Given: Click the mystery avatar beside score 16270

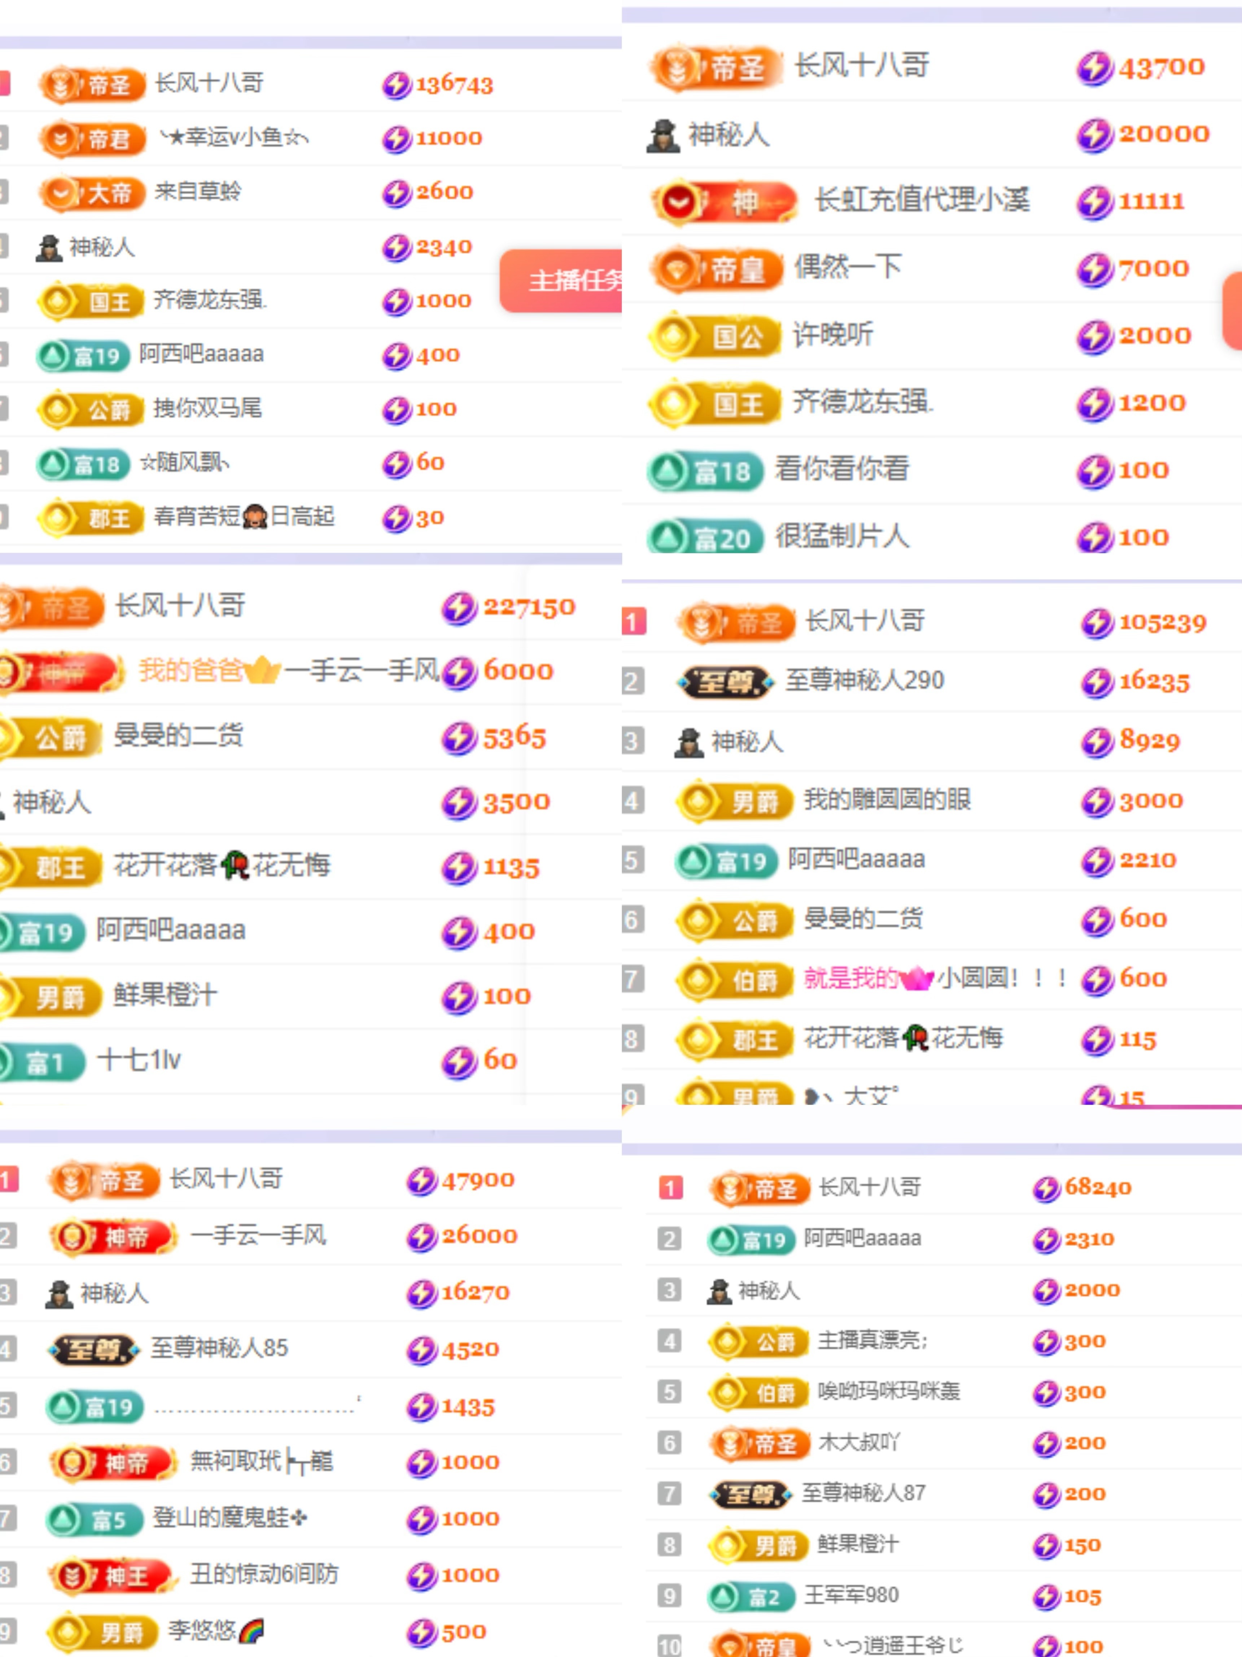Looking at the screenshot, I should [x=59, y=1294].
